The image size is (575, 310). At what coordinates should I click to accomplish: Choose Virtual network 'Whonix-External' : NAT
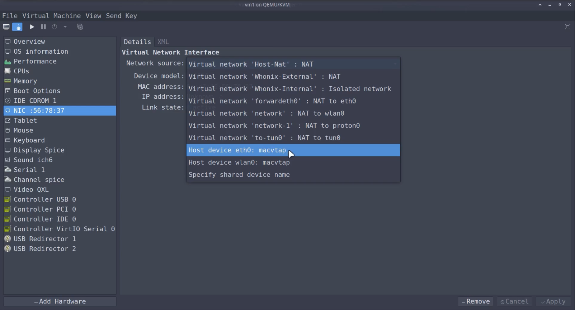coord(293,77)
